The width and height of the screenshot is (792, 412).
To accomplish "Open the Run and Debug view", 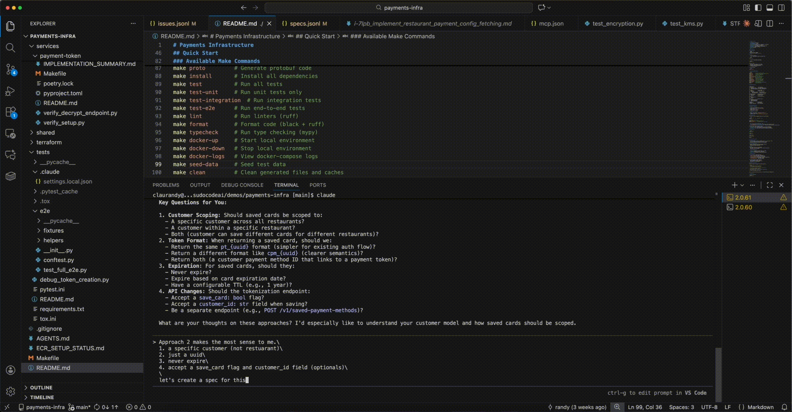I will coord(10,91).
